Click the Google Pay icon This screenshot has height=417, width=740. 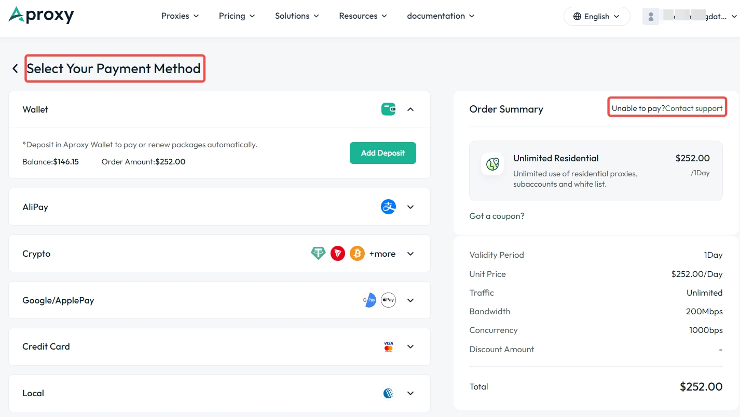click(x=369, y=300)
